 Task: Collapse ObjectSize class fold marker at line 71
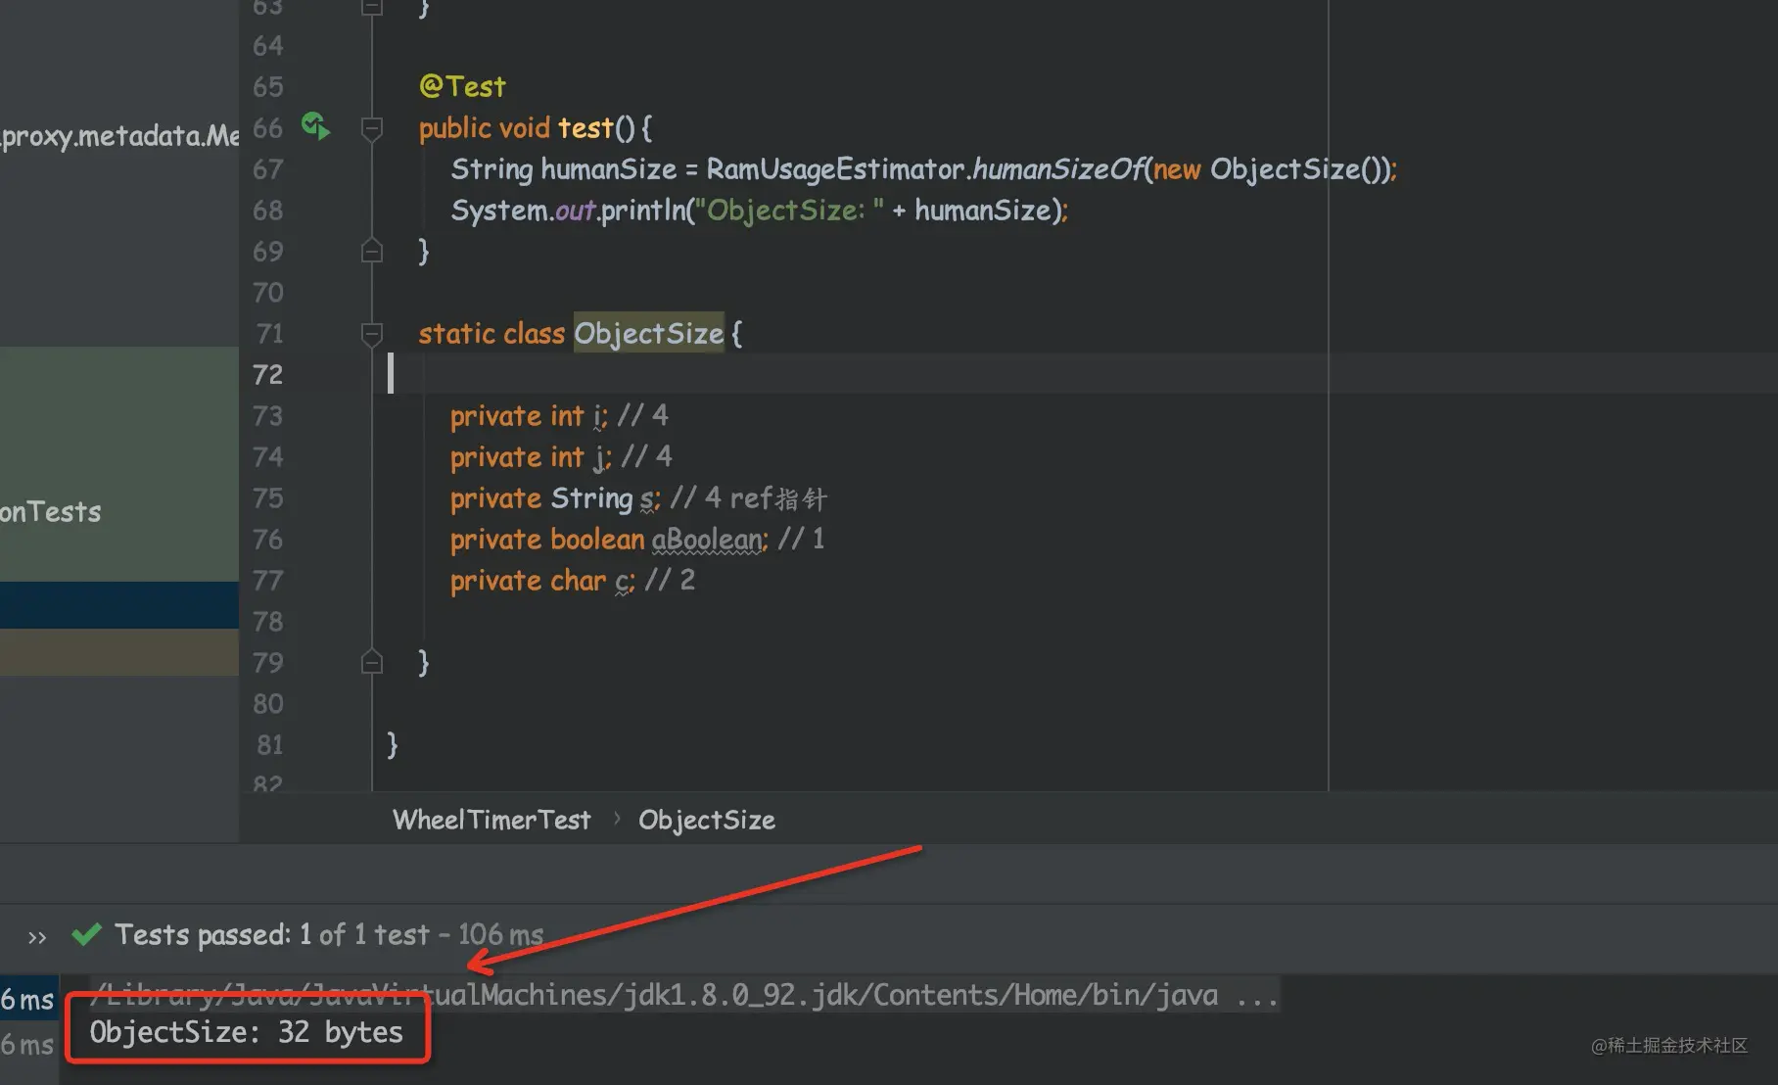click(372, 334)
